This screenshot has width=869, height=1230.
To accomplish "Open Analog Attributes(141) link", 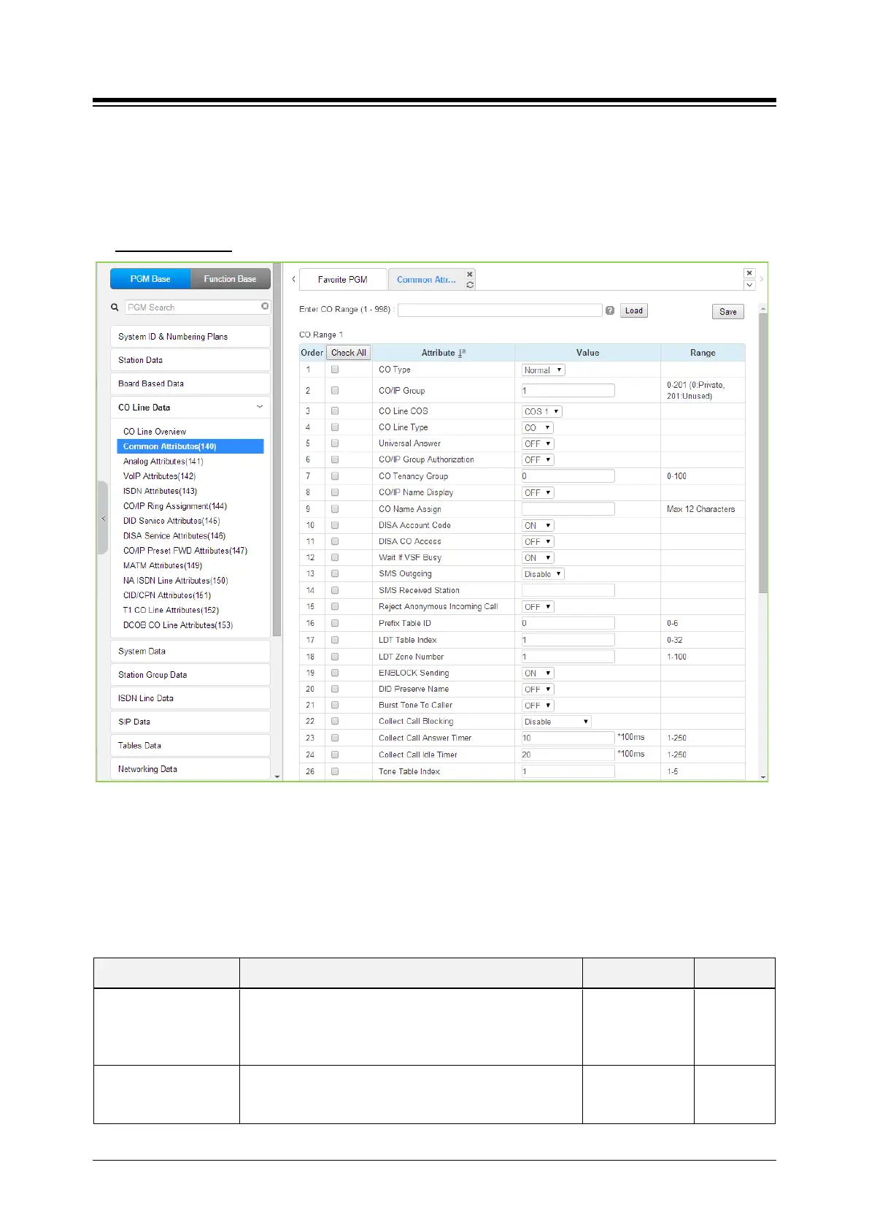I will click(163, 462).
